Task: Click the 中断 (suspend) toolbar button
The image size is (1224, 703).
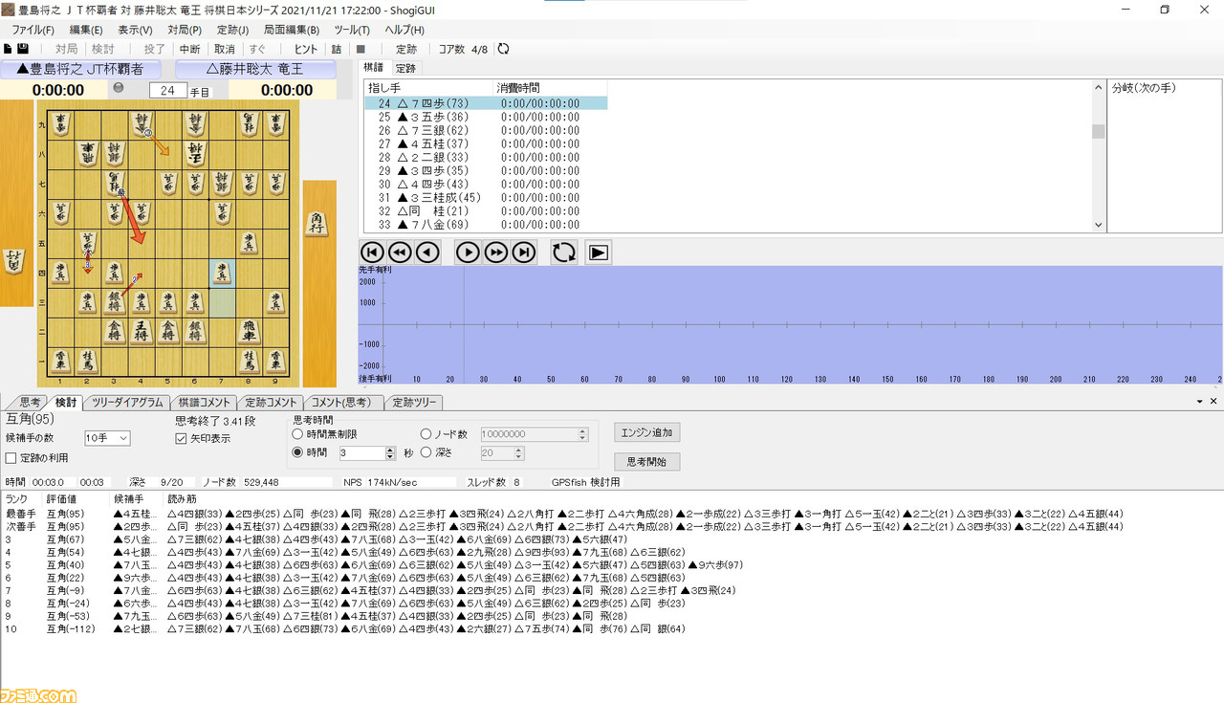Action: click(x=189, y=49)
